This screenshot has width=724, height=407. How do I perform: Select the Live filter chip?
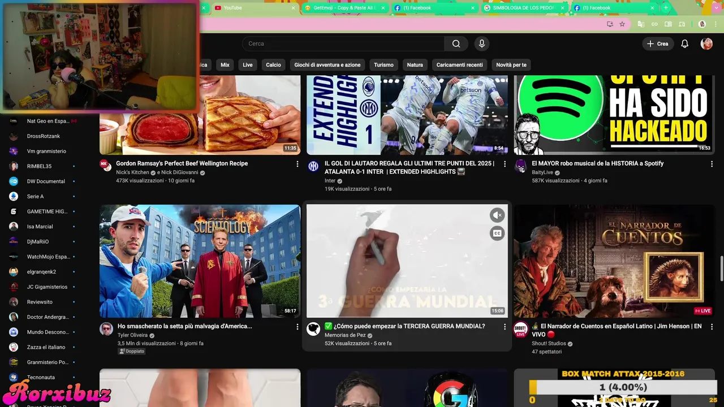248,65
